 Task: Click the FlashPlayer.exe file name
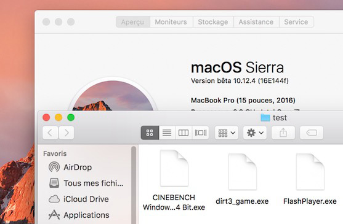pos(310,201)
